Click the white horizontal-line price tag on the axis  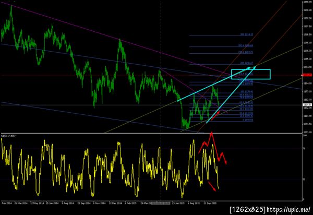tap(307, 105)
